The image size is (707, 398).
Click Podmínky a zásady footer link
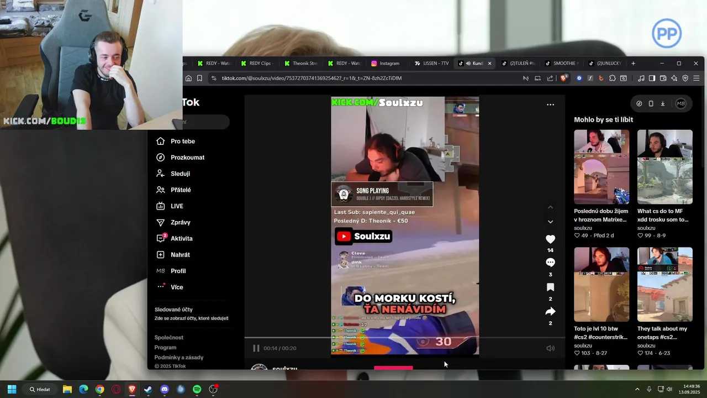pyautogui.click(x=179, y=358)
